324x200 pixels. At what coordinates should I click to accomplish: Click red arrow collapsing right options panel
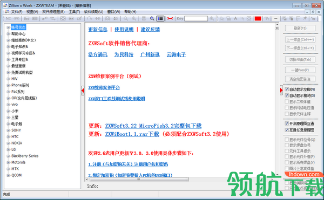click(281, 91)
